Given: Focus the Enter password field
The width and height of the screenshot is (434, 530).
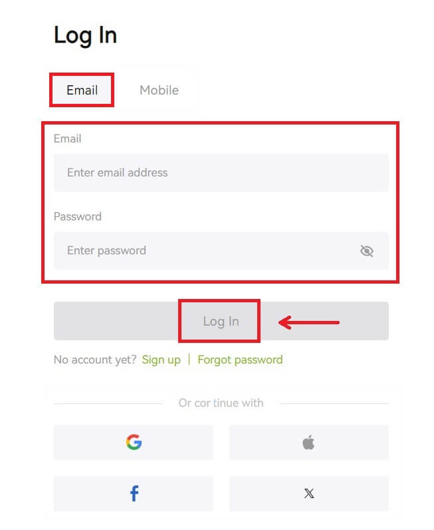Looking at the screenshot, I should (199, 250).
